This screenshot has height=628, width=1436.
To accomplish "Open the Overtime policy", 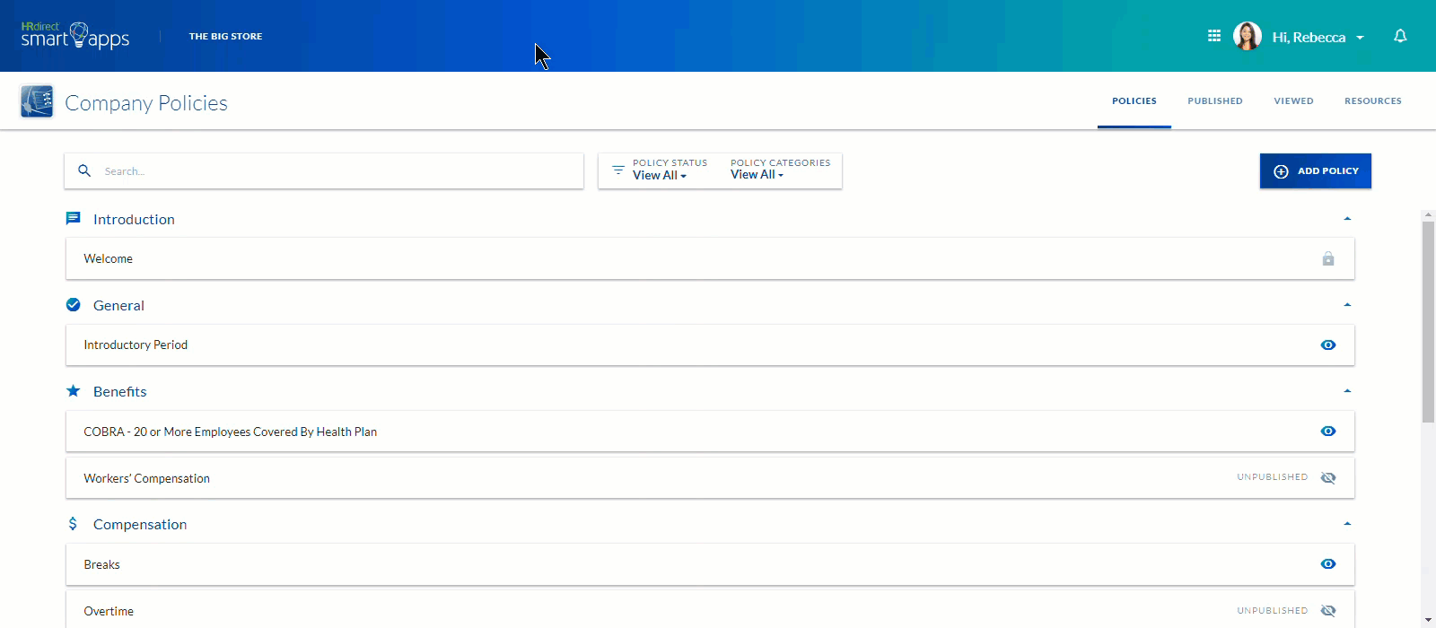I will point(710,611).
